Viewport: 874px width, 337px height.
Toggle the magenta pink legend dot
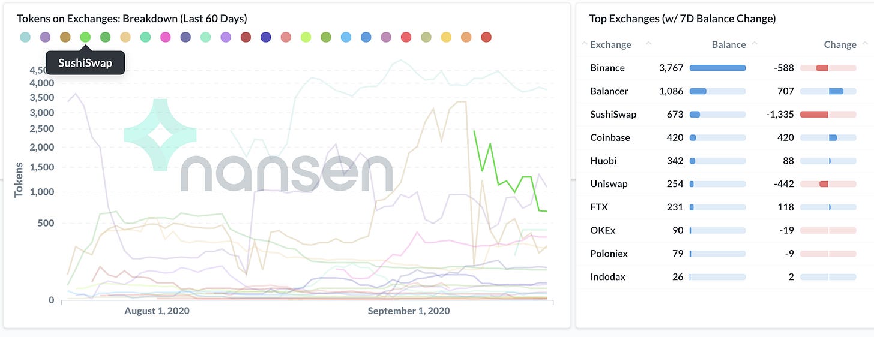pos(166,37)
